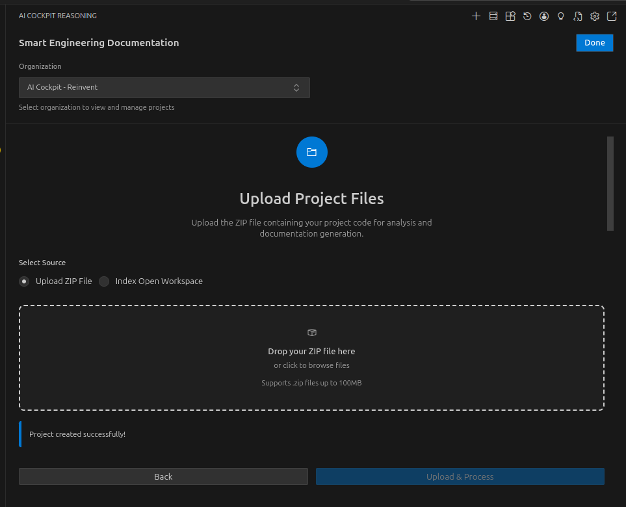Click the AI COCKPIT REASONING panel title

pos(58,15)
